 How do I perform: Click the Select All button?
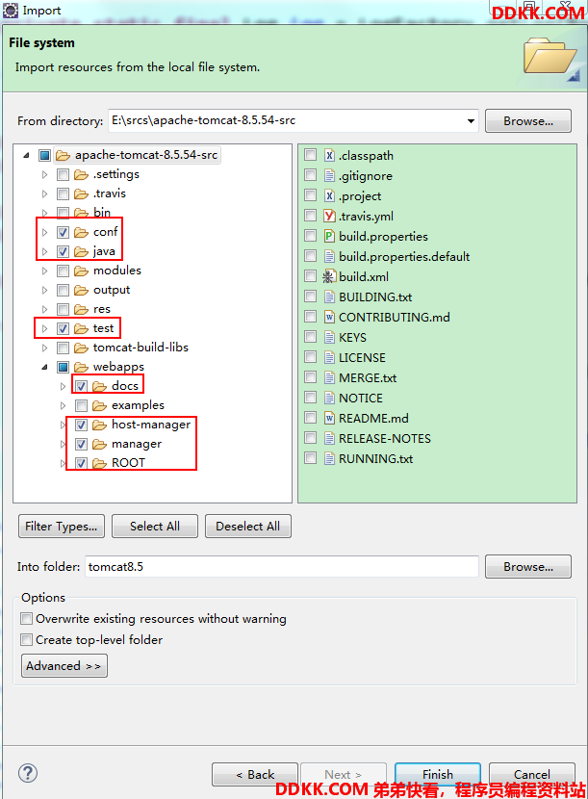154,526
